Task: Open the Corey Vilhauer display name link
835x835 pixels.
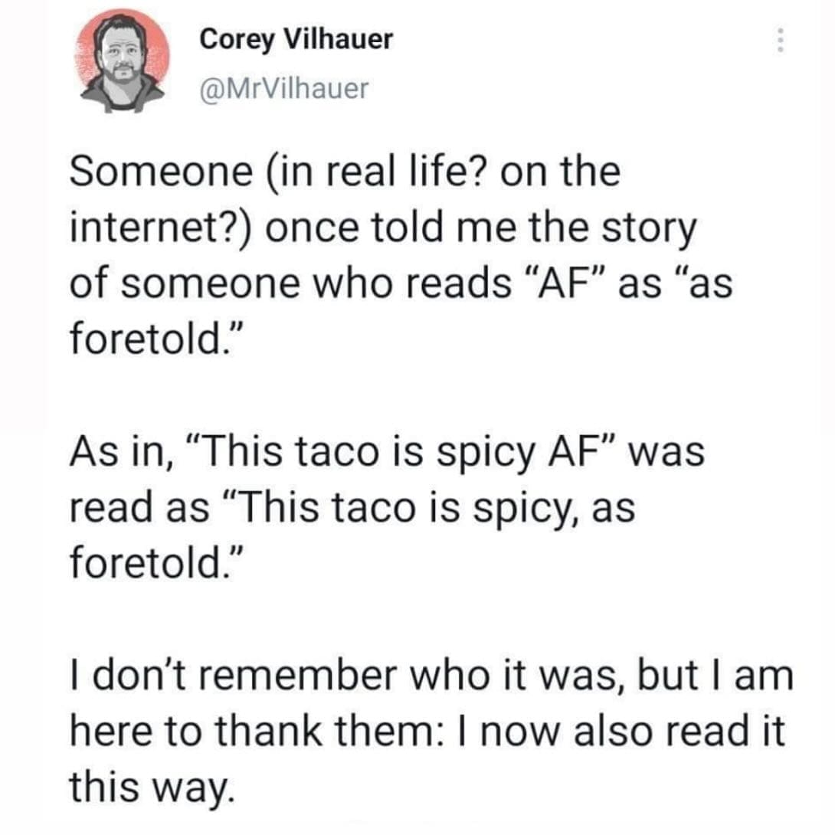Action: click(296, 39)
